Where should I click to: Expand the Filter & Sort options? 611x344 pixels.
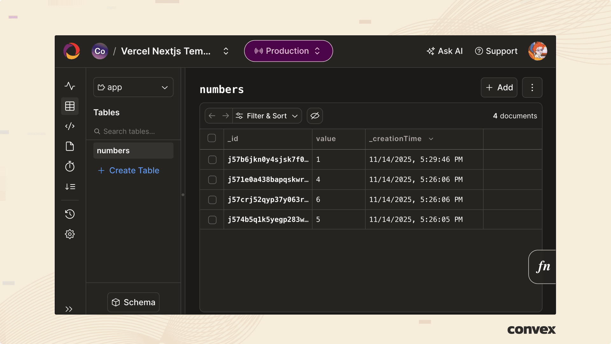tap(267, 116)
